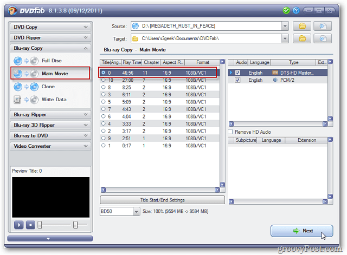Select Full Disc copy mode
347x255 pixels.
[51, 61]
